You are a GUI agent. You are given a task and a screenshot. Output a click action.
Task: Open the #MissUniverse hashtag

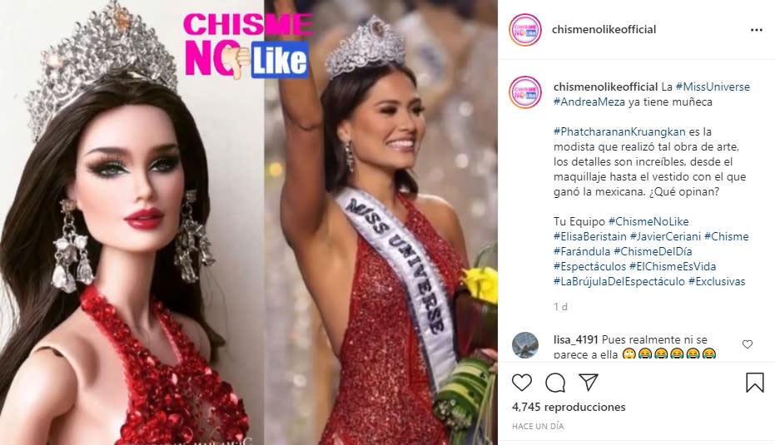click(x=713, y=87)
